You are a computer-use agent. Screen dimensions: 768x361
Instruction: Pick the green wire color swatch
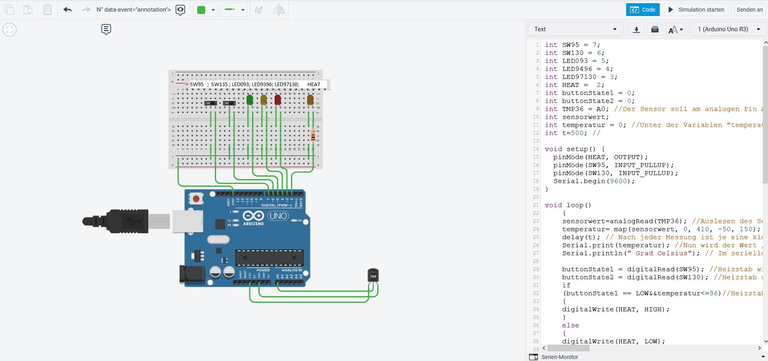(201, 10)
